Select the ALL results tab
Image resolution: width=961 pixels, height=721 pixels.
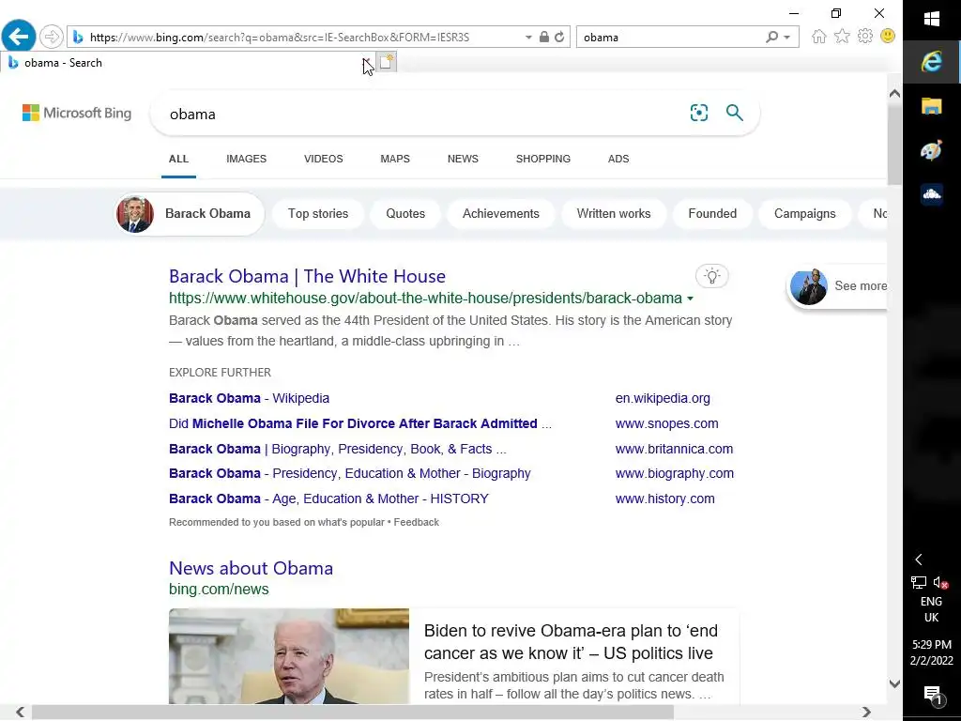pyautogui.click(x=179, y=159)
